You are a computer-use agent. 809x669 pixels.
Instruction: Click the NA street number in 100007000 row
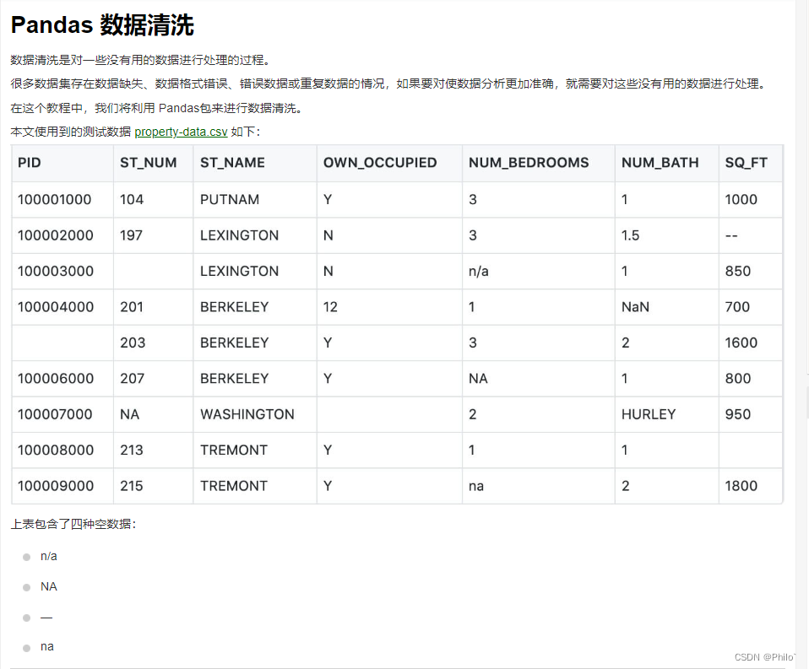(153, 414)
